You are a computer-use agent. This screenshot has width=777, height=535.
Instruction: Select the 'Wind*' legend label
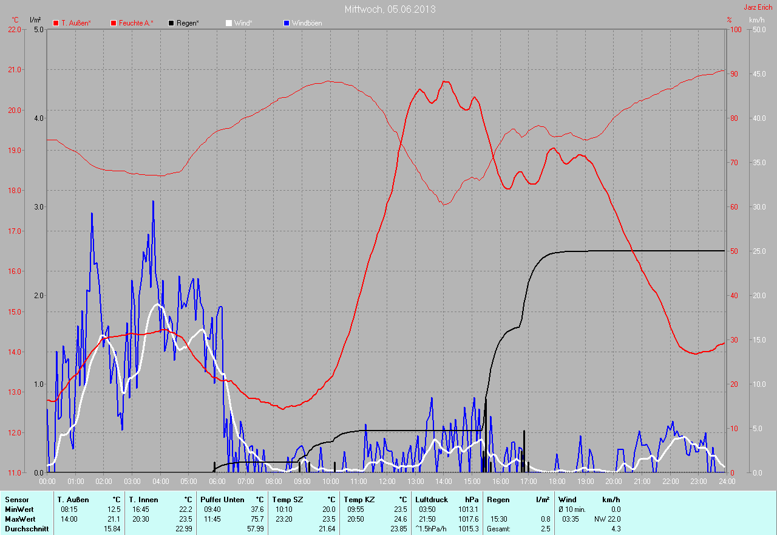pyautogui.click(x=243, y=23)
